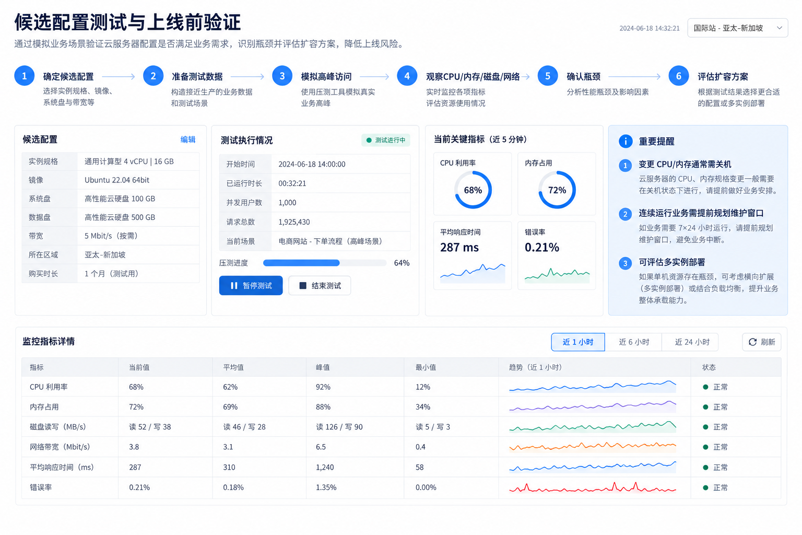802x535 pixels.
Task: Click the 暂停测试 button
Action: [x=251, y=285]
